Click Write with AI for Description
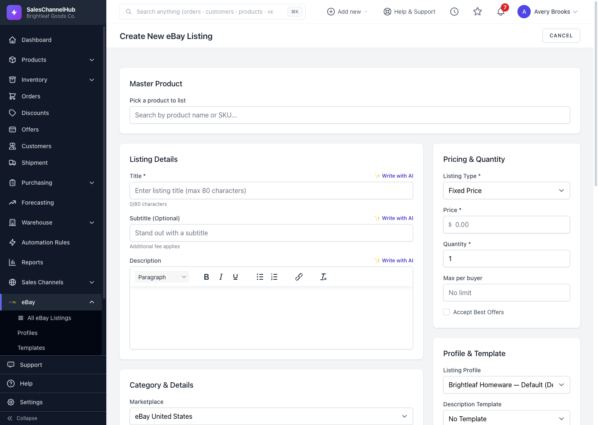The width and height of the screenshot is (598, 425). pyautogui.click(x=394, y=261)
